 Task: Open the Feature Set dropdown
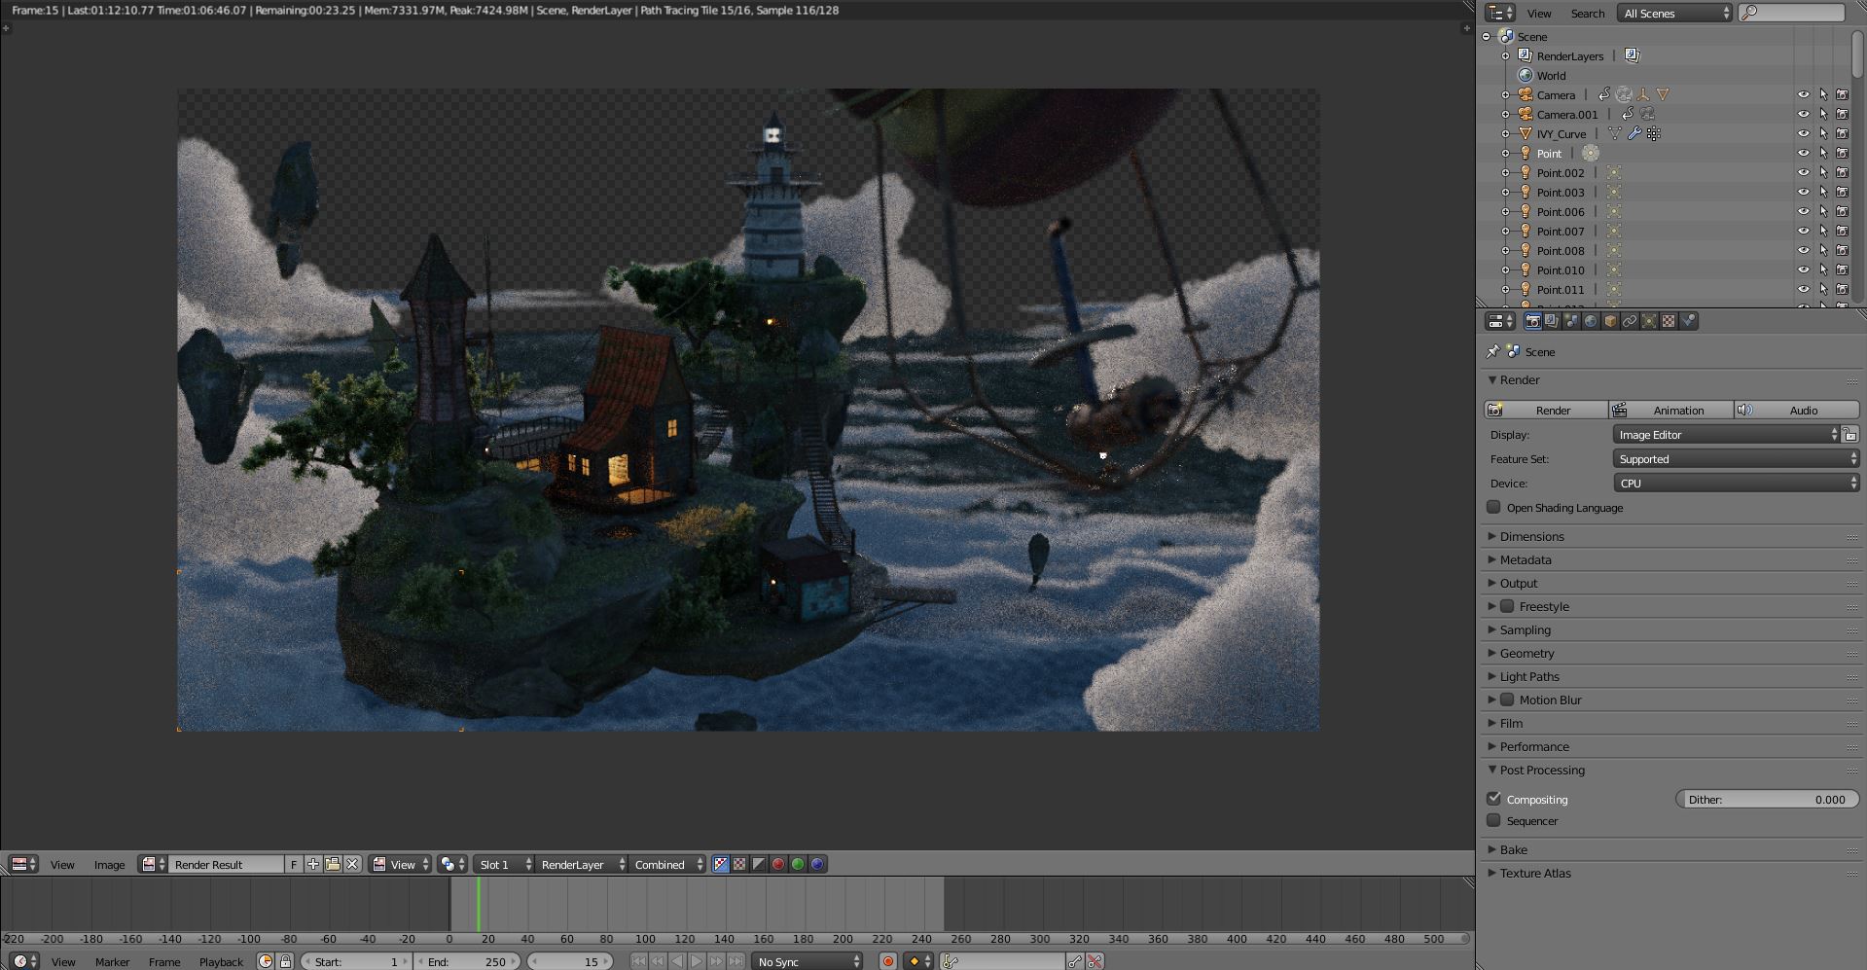tap(1736, 459)
